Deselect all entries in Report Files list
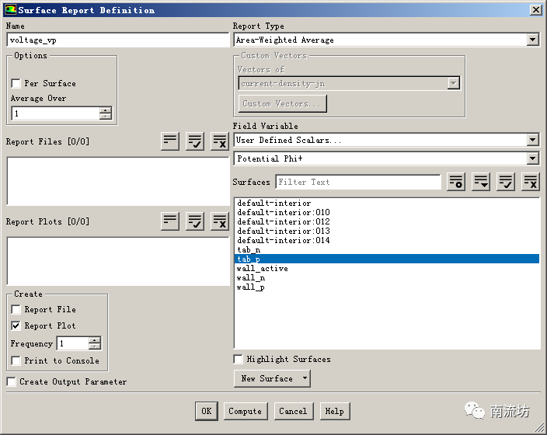 tap(220, 141)
